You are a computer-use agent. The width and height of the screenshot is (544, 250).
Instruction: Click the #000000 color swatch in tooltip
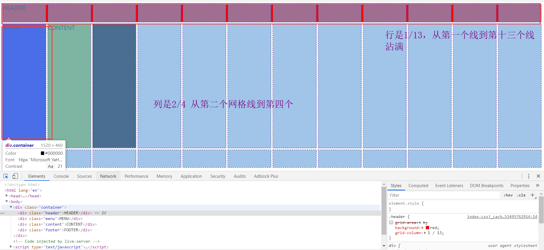pyautogui.click(x=43, y=153)
